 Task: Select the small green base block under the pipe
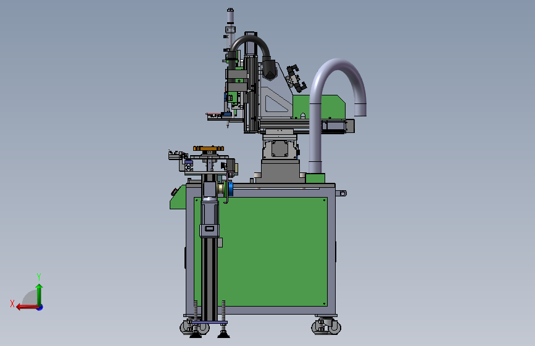pyautogui.click(x=315, y=179)
